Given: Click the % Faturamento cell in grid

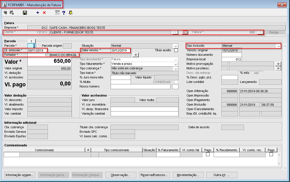Looking at the screenshot, I should [x=168, y=155].
